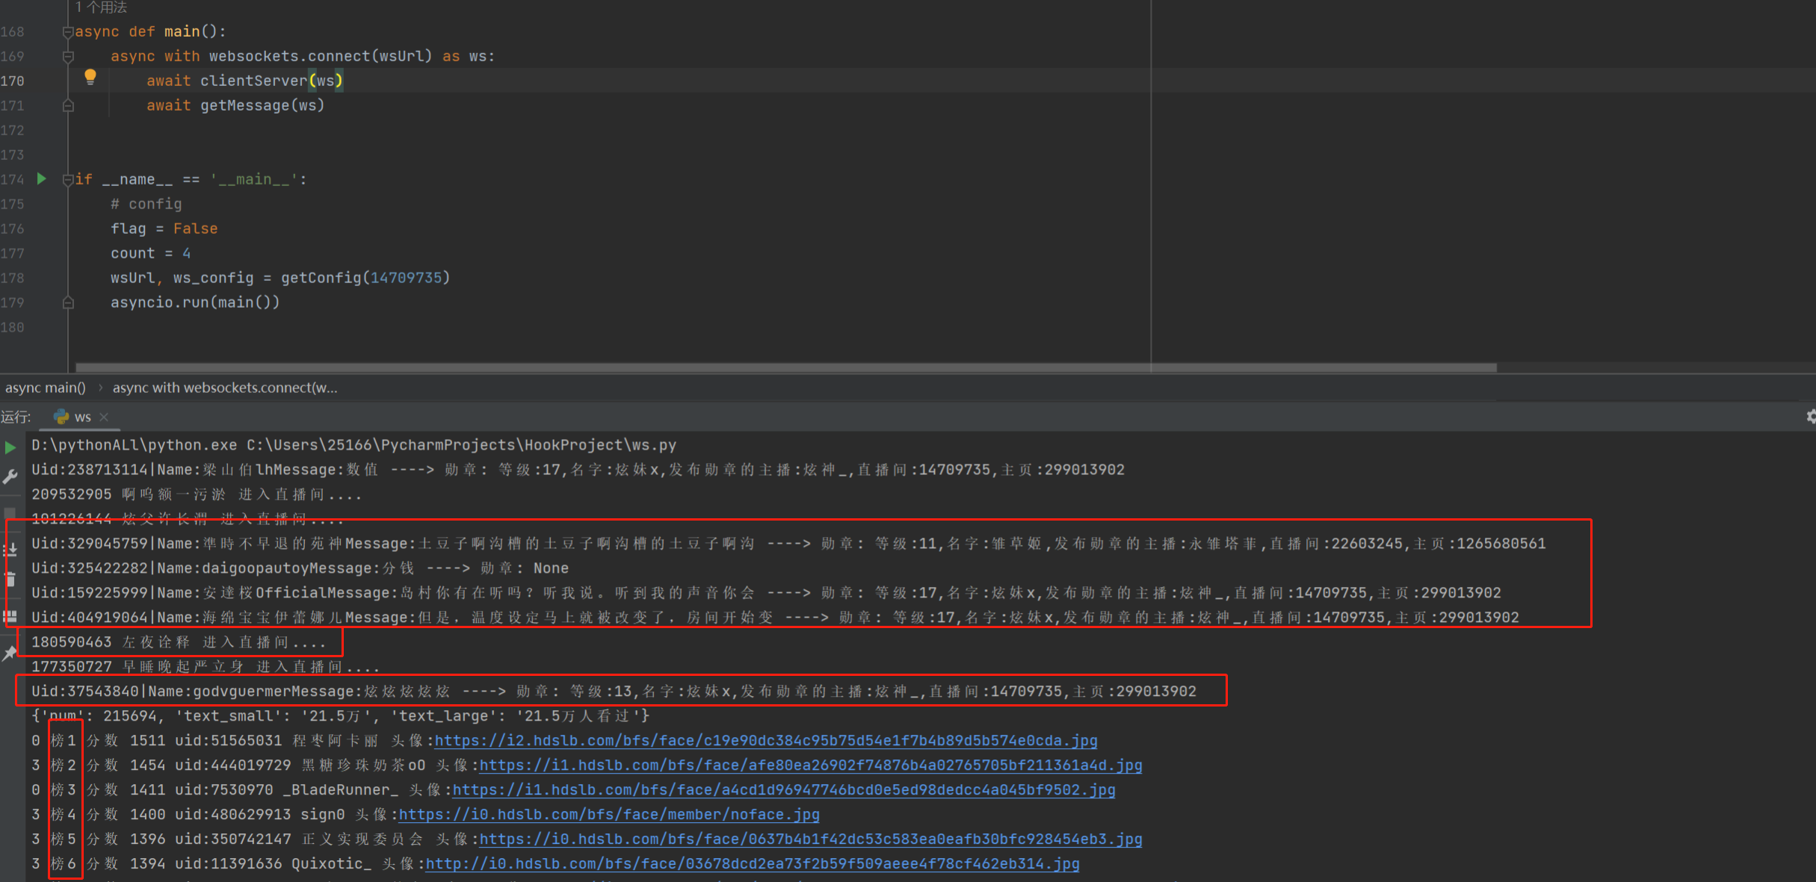Image resolution: width=1816 pixels, height=882 pixels.
Task: Open run configuration wrench icon
Action: [10, 476]
